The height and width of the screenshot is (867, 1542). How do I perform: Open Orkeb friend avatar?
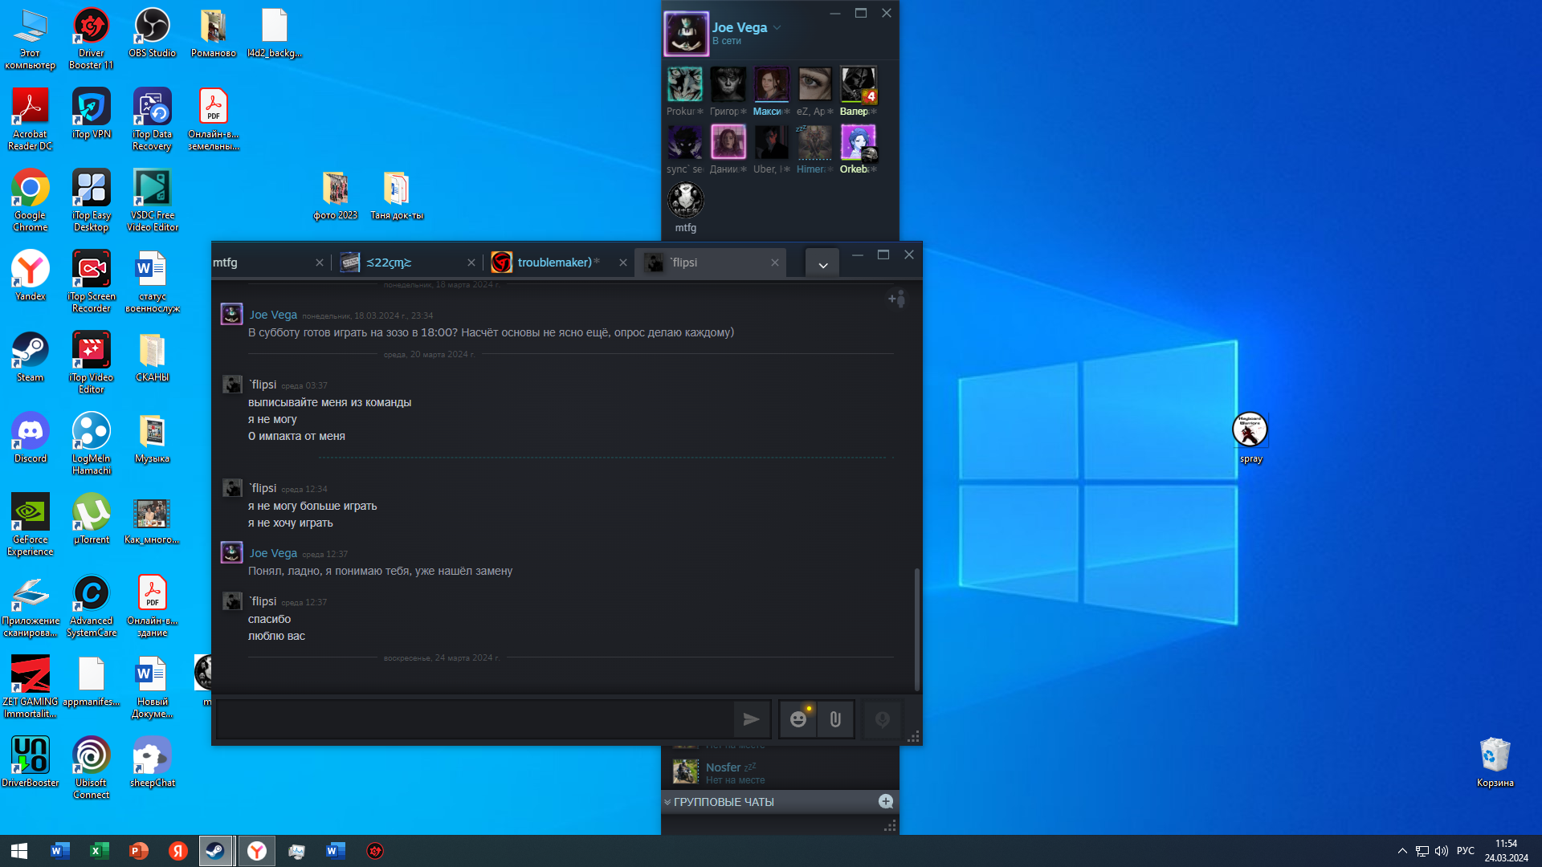(859, 142)
